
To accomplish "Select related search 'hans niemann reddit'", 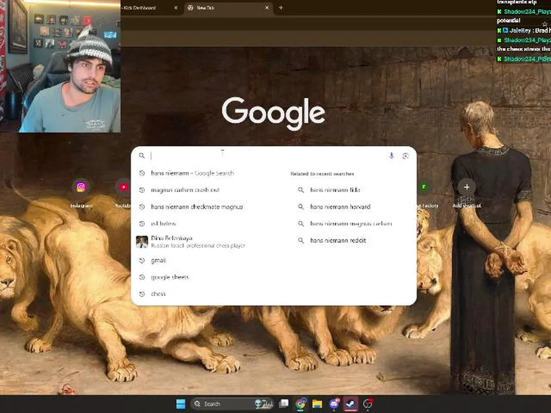I will pos(338,240).
